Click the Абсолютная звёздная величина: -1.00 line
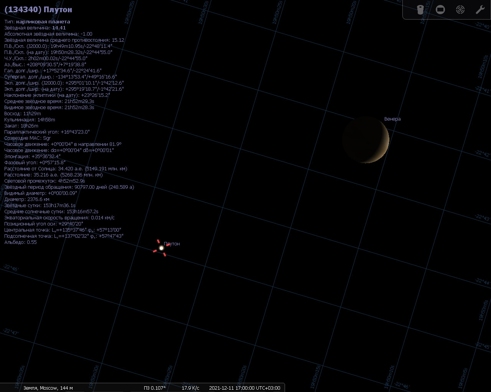The image size is (491, 392). point(48,34)
